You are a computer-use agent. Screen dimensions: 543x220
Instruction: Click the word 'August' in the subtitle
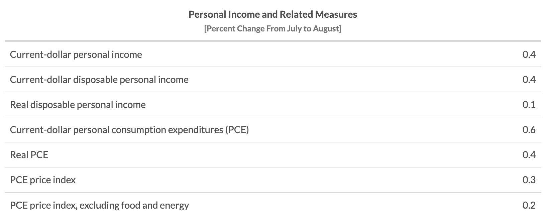[x=326, y=29]
